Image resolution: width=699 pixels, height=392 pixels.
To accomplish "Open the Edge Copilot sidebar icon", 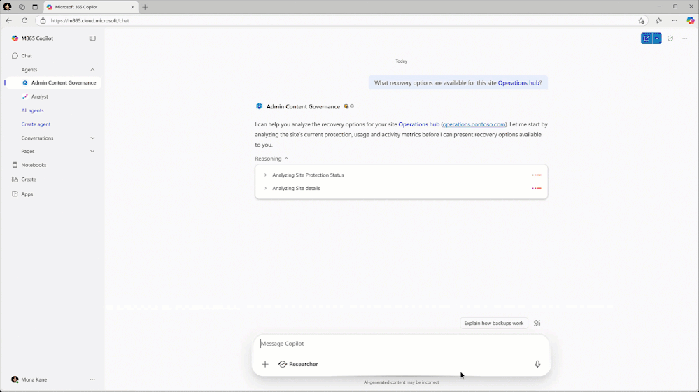I will 691,20.
